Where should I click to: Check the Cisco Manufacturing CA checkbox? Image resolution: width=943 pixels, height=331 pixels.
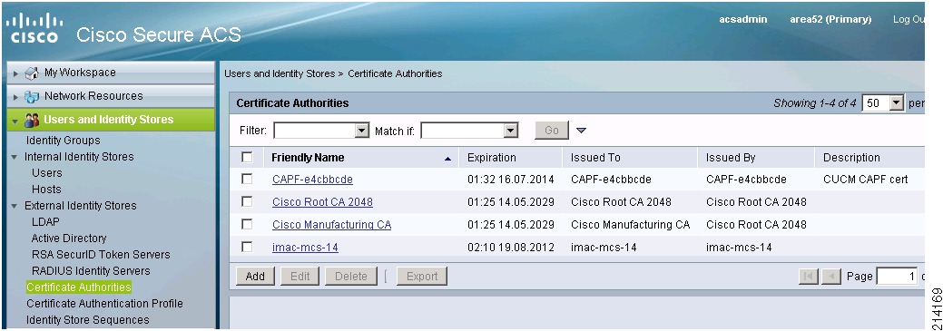click(247, 224)
